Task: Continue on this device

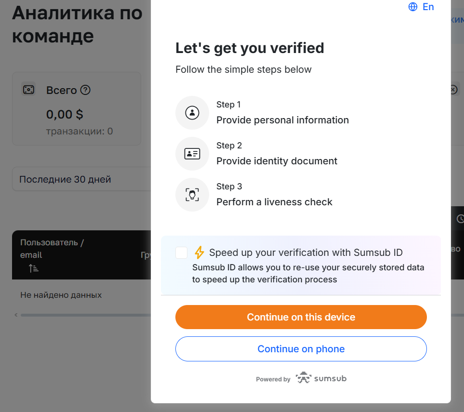Action: click(x=301, y=317)
